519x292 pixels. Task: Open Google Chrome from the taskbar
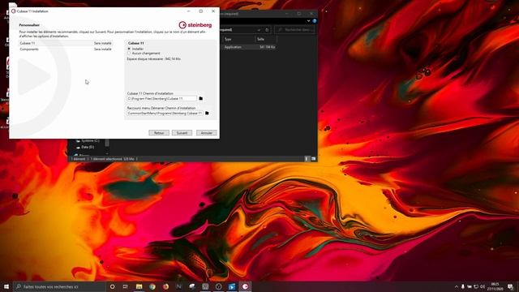click(152, 286)
